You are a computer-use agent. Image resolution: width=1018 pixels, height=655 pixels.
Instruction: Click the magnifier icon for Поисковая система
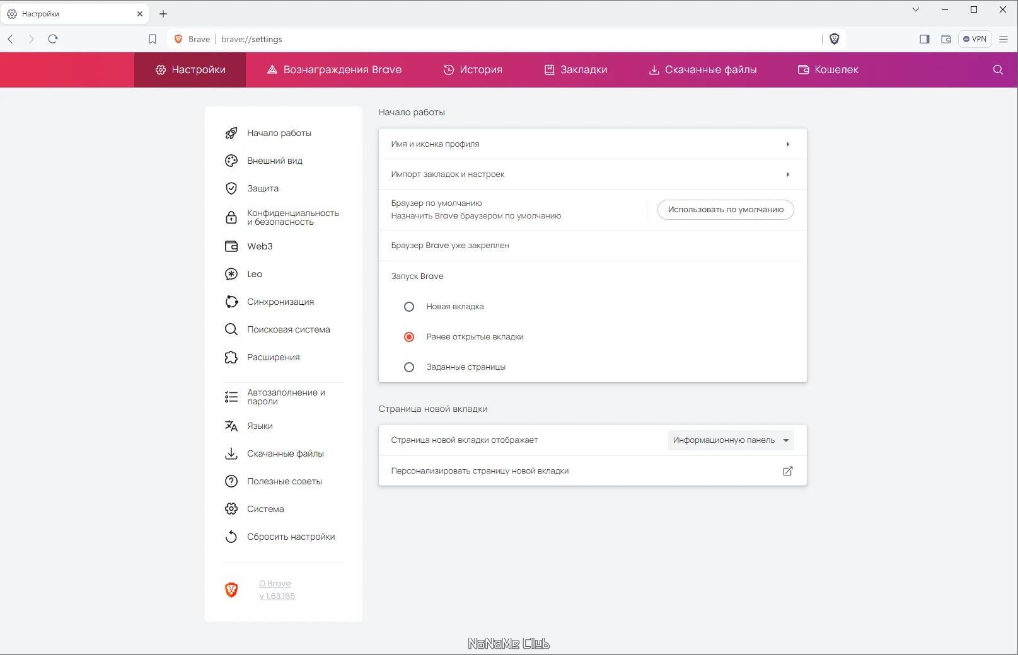click(231, 329)
